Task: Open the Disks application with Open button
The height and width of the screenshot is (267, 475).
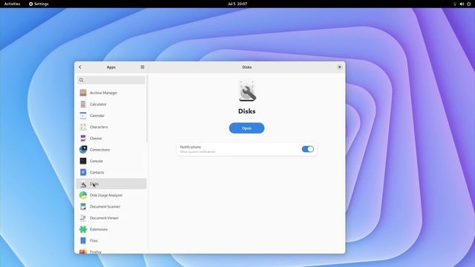Action: (x=246, y=128)
